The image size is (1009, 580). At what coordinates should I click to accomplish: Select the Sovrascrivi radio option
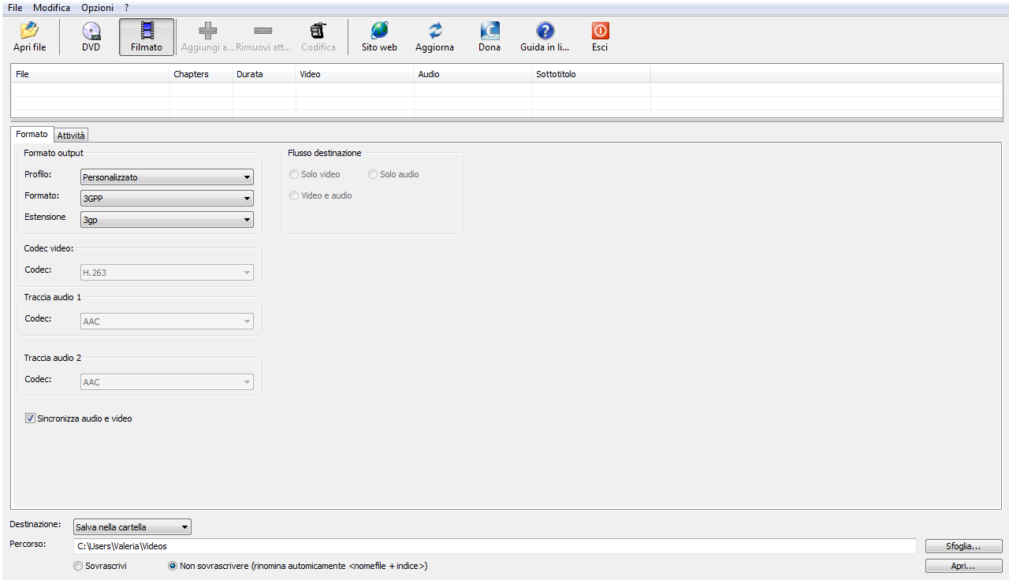click(78, 566)
